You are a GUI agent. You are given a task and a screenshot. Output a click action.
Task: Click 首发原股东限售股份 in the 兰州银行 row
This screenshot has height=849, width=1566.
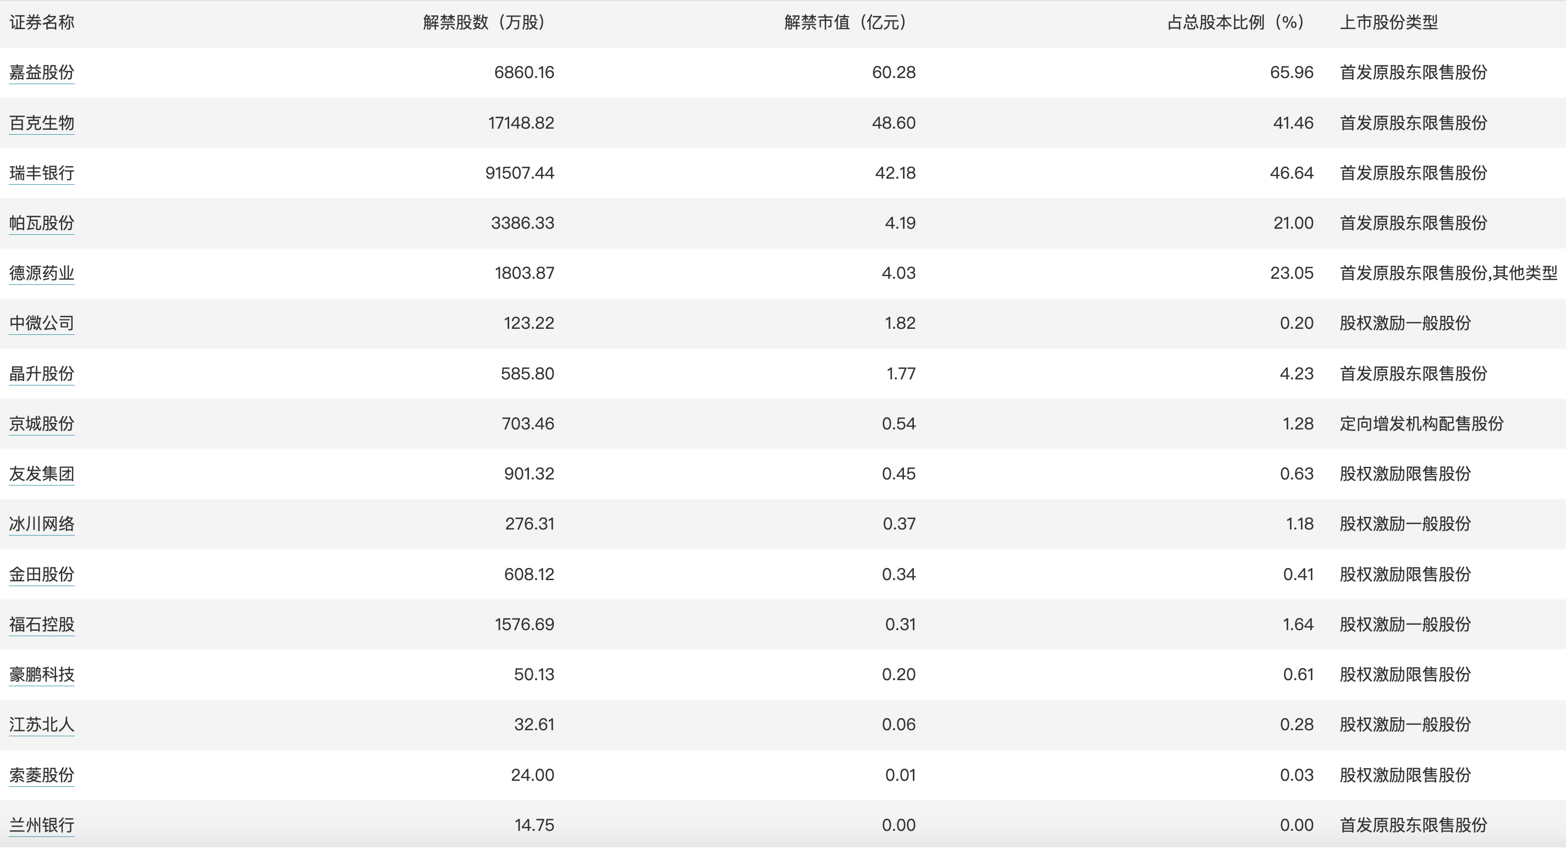[x=1413, y=825]
